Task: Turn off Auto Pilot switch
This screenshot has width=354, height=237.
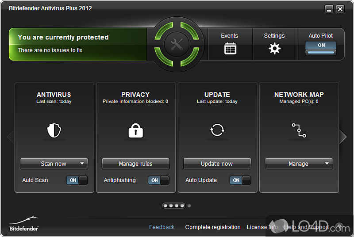Action: tap(321, 48)
